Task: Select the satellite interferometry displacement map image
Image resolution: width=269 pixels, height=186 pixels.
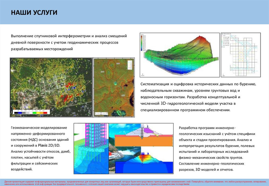Action: [x=51, y=87]
